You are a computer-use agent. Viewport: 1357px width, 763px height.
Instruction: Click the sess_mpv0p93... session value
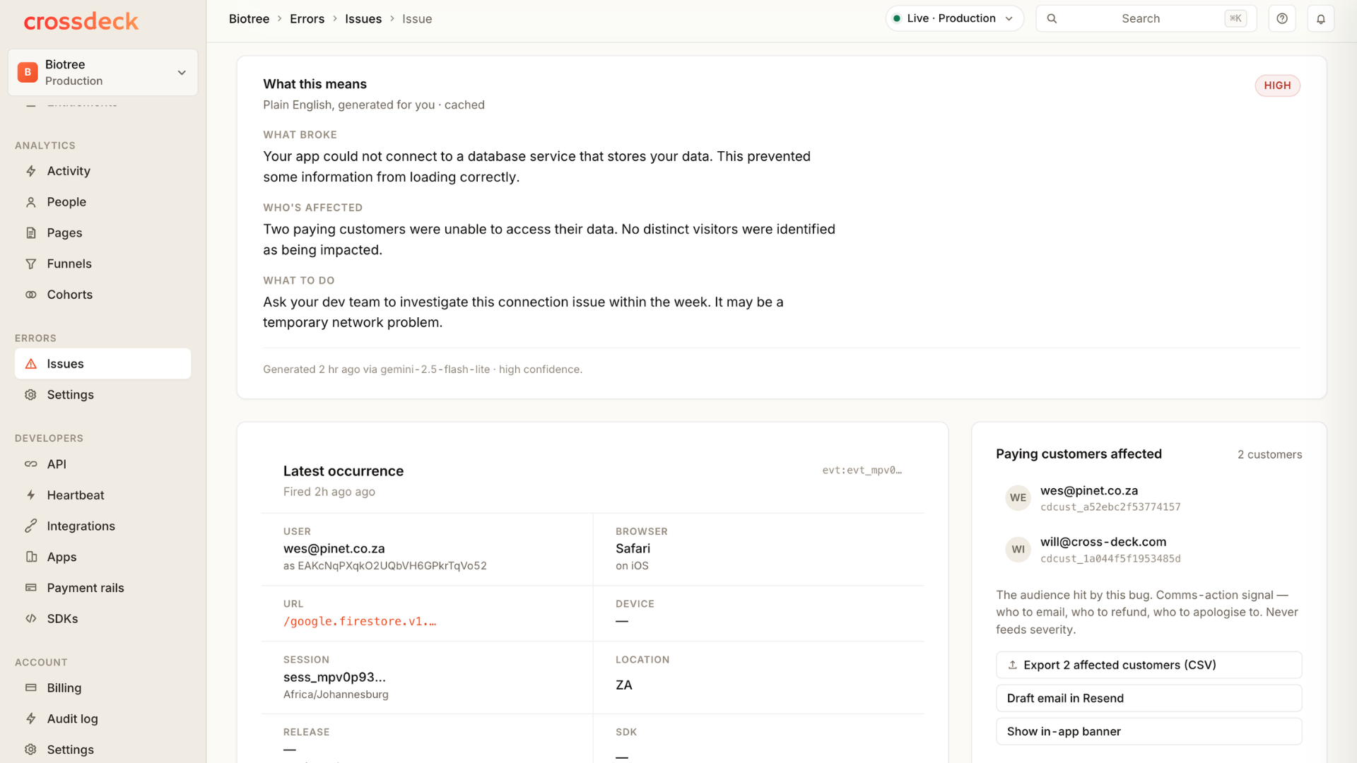(x=334, y=678)
